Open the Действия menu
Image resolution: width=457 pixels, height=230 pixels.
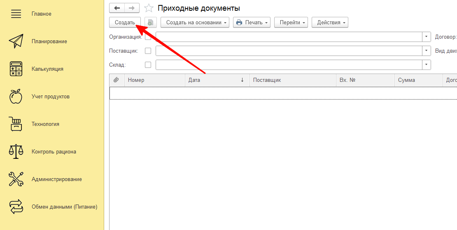click(x=330, y=23)
